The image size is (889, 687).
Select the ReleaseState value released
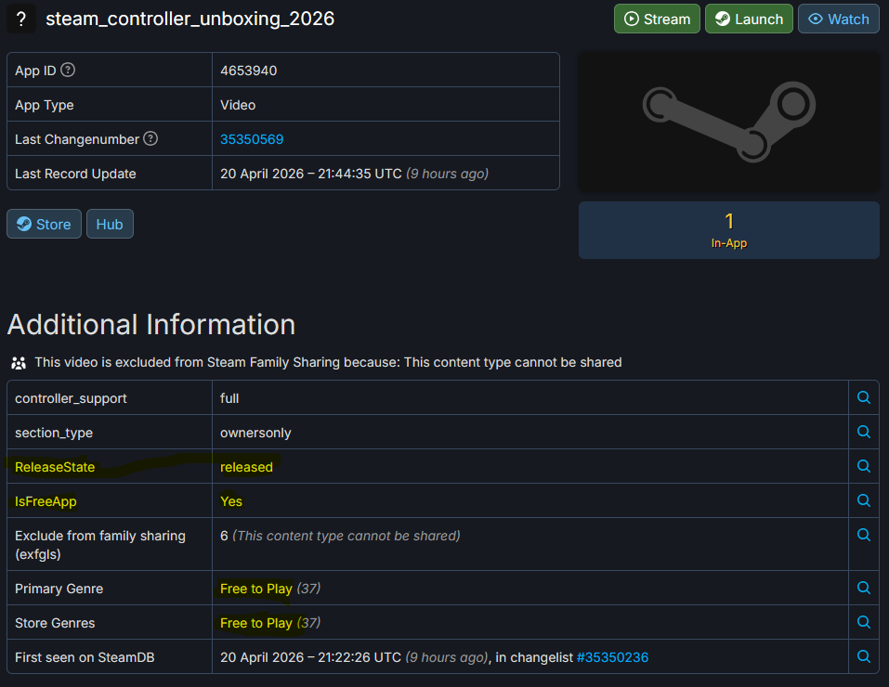click(246, 467)
